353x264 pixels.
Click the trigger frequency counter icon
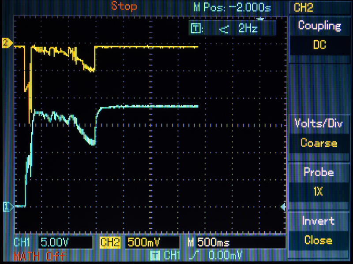pyautogui.click(x=195, y=29)
